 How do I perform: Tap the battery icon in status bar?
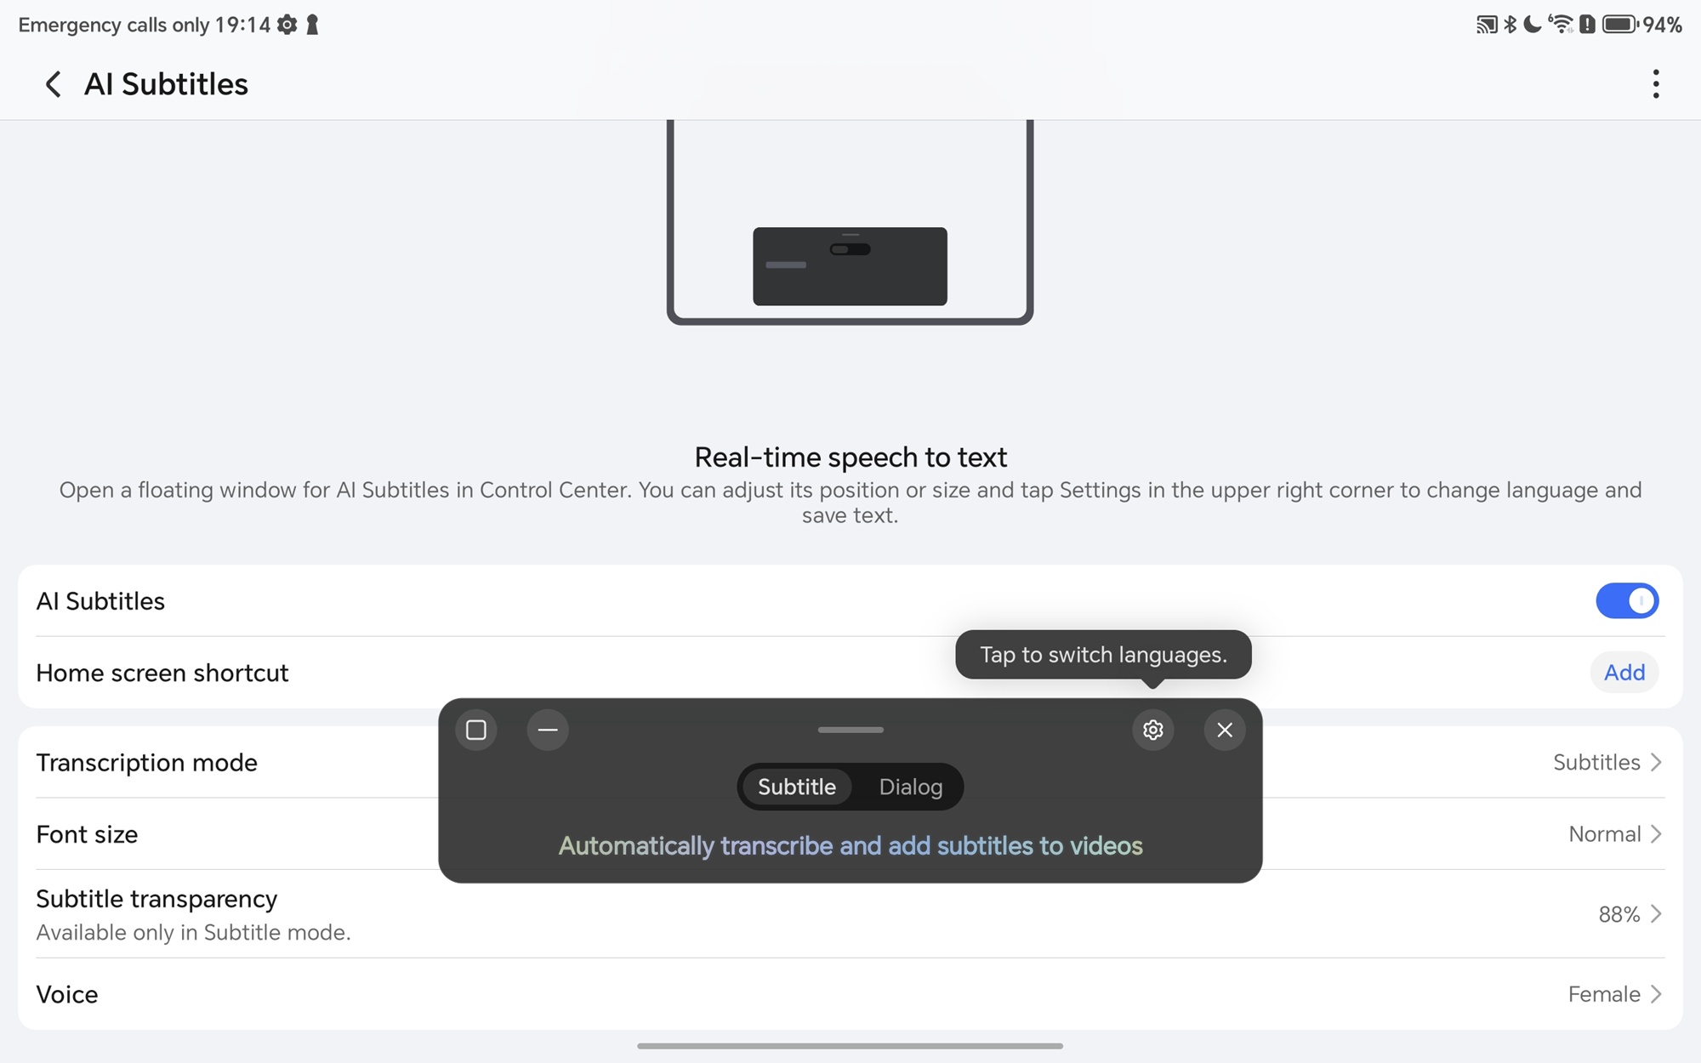tap(1620, 25)
